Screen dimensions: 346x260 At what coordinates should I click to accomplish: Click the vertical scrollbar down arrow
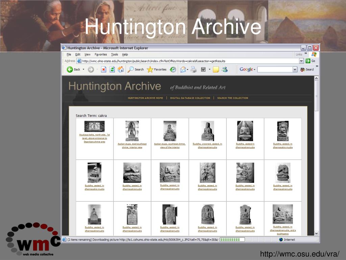point(316,233)
